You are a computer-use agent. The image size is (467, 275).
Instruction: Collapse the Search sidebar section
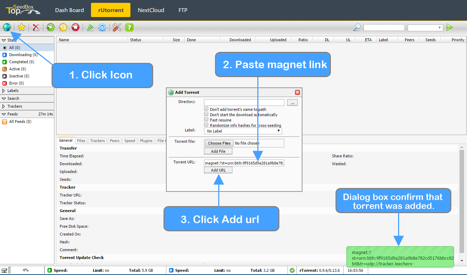(x=27, y=98)
